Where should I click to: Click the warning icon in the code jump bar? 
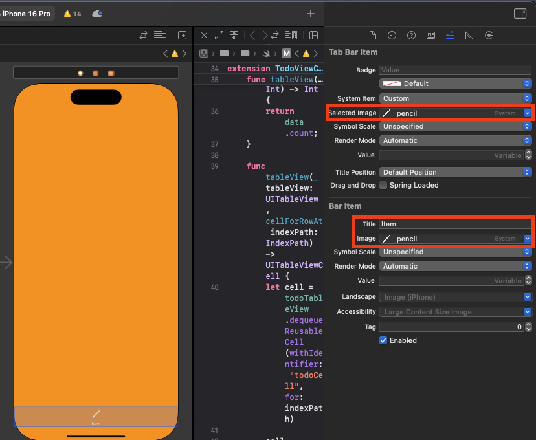coord(306,54)
